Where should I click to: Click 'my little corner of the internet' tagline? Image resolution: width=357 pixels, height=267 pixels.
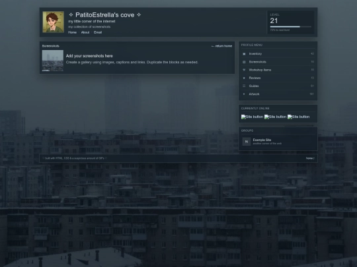pos(91,21)
